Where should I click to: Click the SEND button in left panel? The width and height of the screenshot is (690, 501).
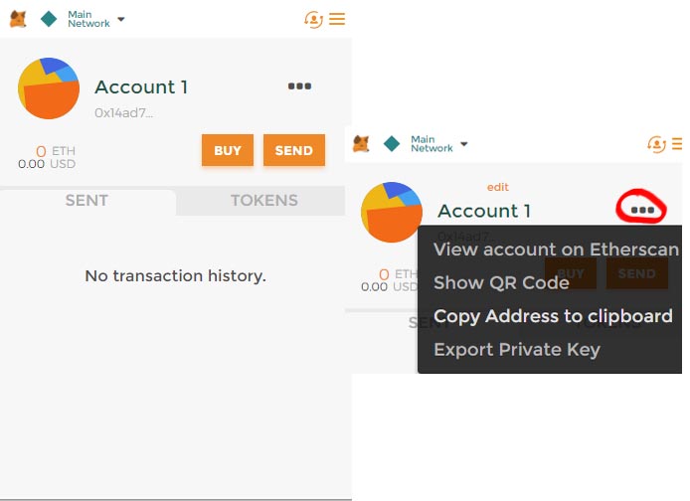click(294, 150)
